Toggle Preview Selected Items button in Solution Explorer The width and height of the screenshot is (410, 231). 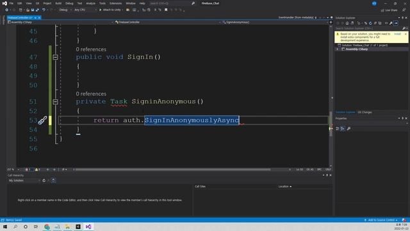tap(396, 23)
